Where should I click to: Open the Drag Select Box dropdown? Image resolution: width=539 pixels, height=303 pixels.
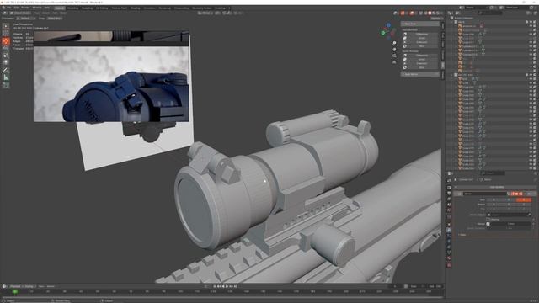55,18
